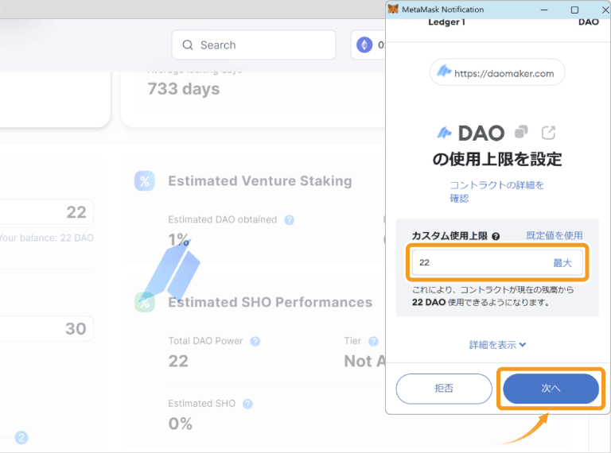Click the Estimated Venture Staking heading
The height and width of the screenshot is (453, 611).
pyautogui.click(x=260, y=181)
